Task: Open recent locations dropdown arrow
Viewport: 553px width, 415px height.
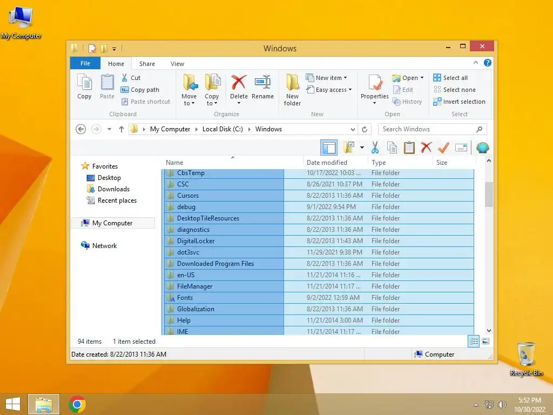Action: pyautogui.click(x=109, y=129)
